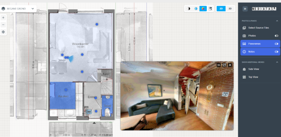Open the display toggles settings icon
Screen dimensions: 281x137
click(x=210, y=9)
